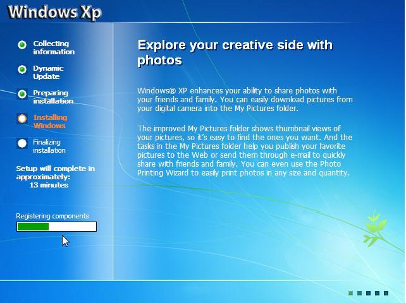This screenshot has width=406, height=303.
Task: Click the middle slide indicator square
Action: click(368, 293)
